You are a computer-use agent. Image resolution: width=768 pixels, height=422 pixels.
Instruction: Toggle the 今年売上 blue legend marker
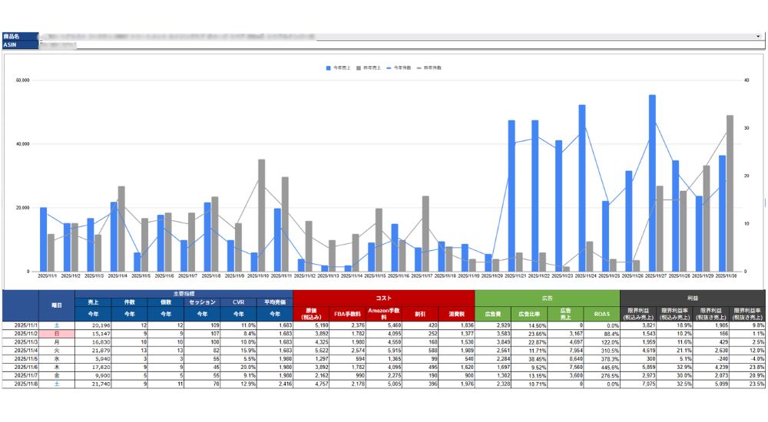point(328,68)
